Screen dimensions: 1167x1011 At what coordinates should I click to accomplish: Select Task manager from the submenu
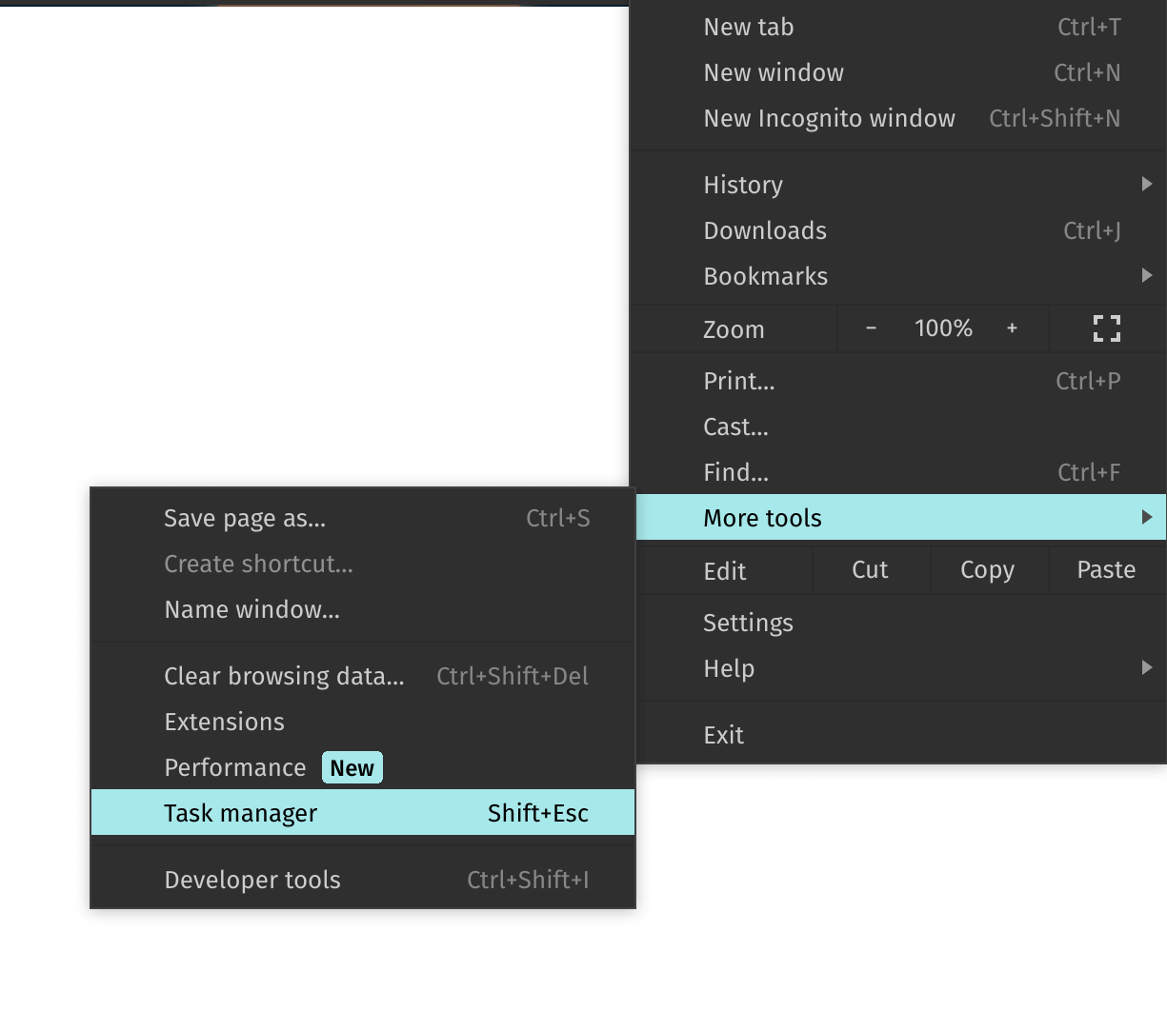(x=240, y=812)
